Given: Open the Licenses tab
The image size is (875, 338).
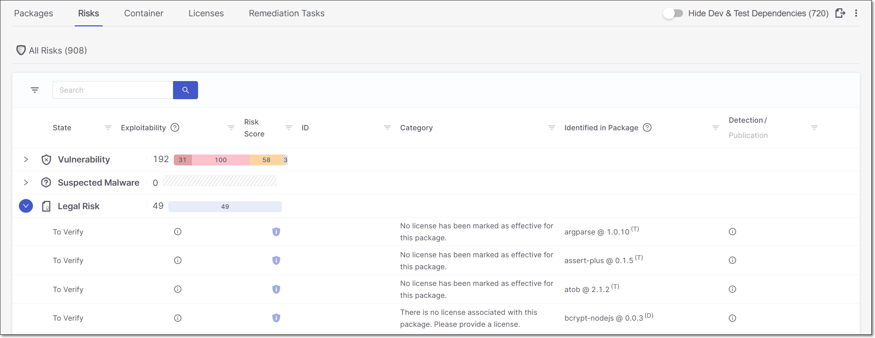Looking at the screenshot, I should [x=206, y=13].
